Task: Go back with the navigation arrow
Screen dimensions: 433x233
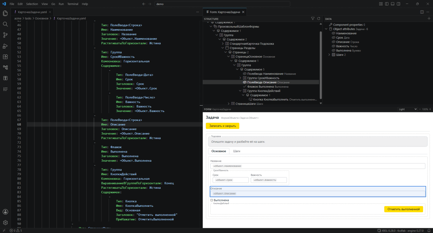Action: 144,4
